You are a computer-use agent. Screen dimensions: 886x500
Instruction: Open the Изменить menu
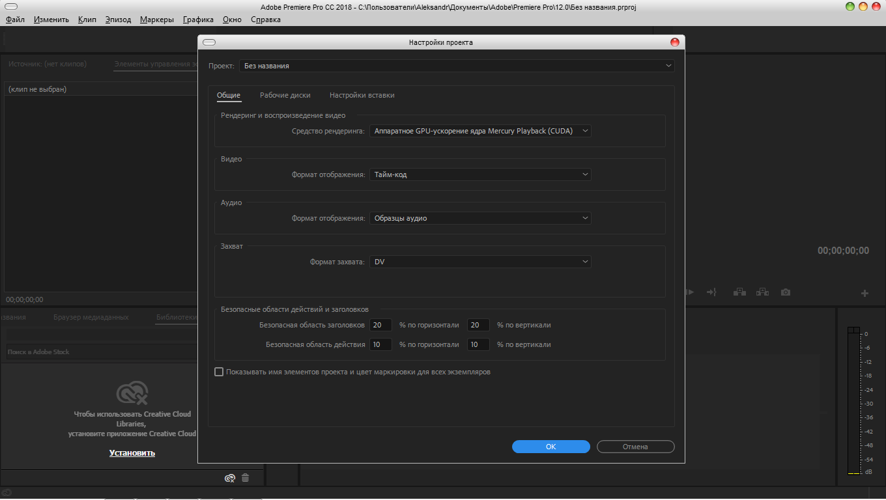click(51, 20)
